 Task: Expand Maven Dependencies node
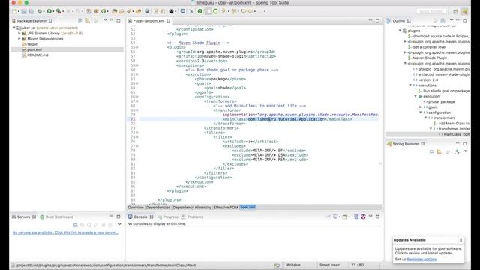[19, 39]
